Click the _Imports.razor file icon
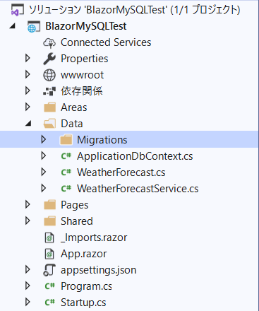The height and width of the screenshot is (311, 259). 49,237
